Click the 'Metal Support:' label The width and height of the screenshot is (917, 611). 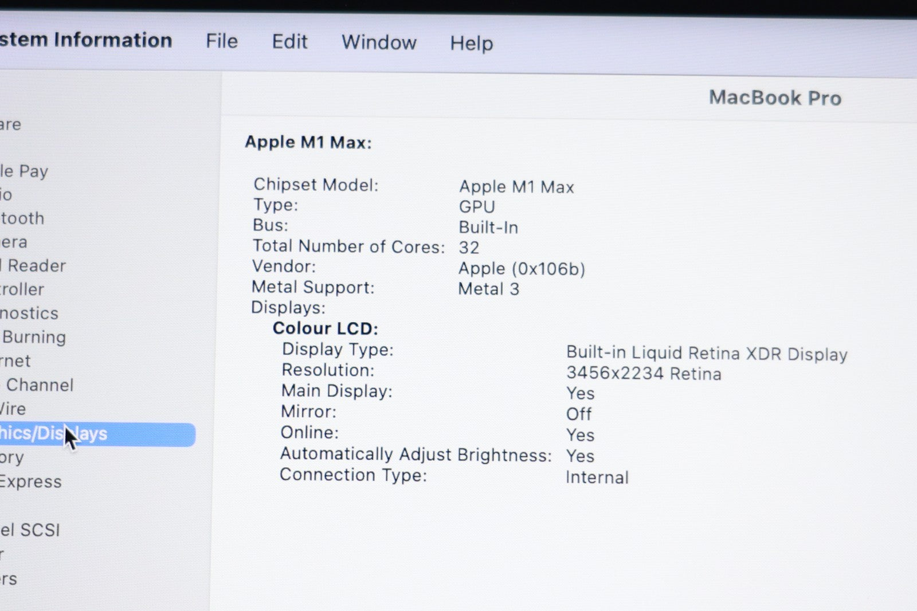pos(313,287)
